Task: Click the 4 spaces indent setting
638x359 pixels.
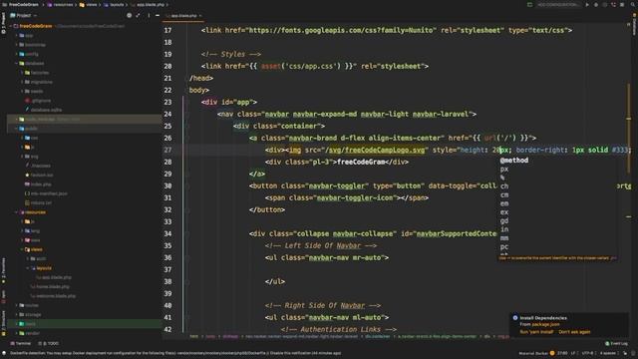Action: point(608,353)
